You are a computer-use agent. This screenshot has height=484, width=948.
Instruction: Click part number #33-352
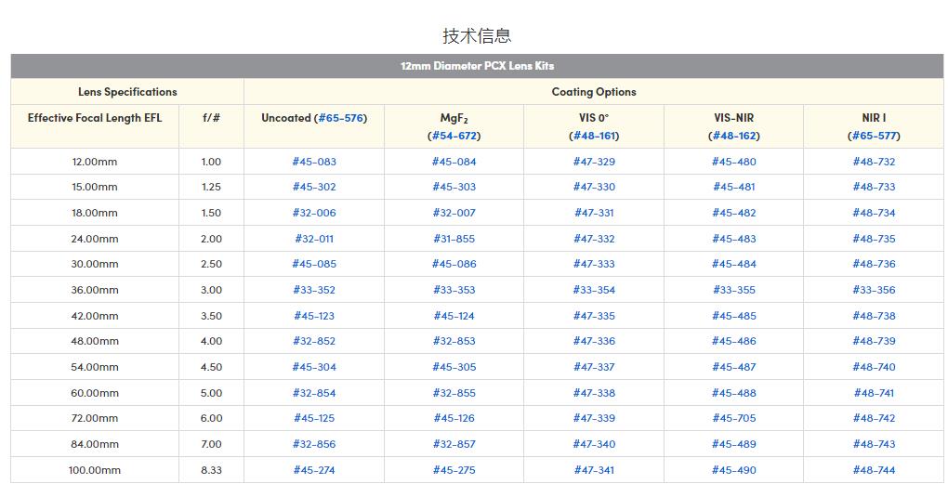click(x=314, y=290)
